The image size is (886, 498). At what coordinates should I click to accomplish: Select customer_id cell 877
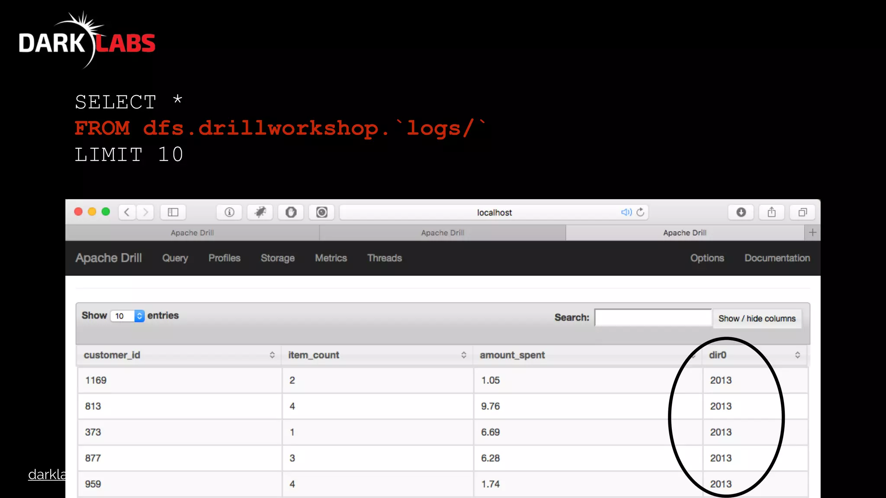pos(180,458)
